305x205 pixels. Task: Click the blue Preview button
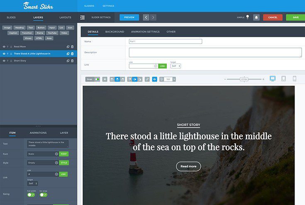(129, 17)
